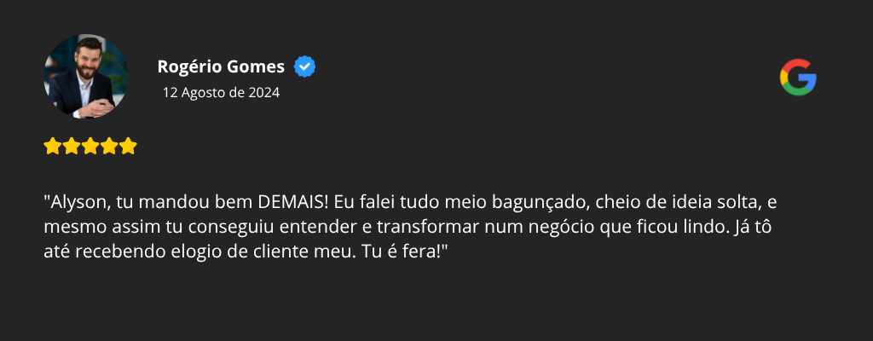Select the first rating star
Viewport: 873px width, 341px height.
(x=52, y=146)
